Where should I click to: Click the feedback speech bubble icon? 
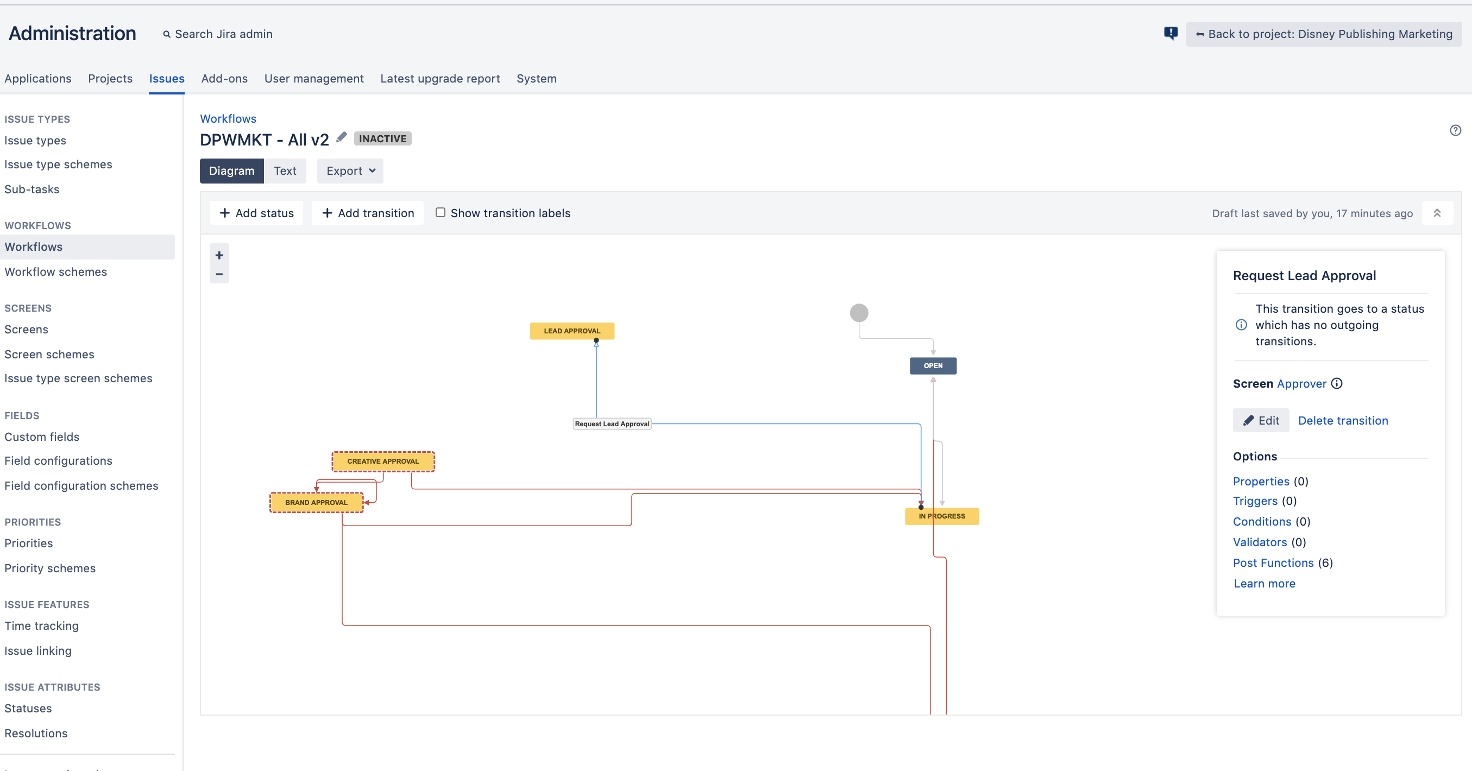(1171, 33)
